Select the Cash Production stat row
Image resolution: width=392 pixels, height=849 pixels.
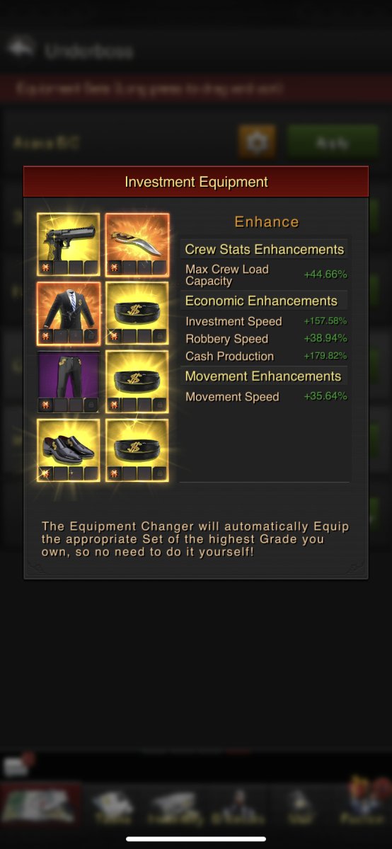click(265, 356)
